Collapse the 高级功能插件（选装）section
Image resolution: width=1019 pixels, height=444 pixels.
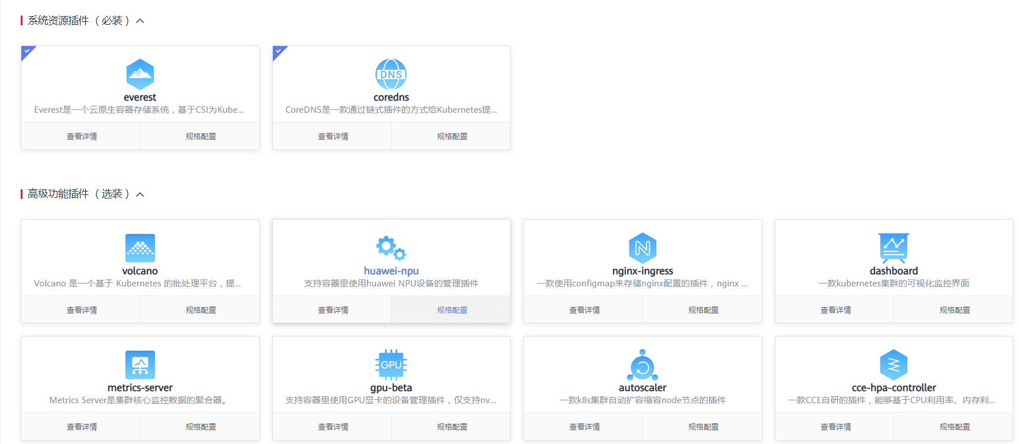click(x=140, y=194)
